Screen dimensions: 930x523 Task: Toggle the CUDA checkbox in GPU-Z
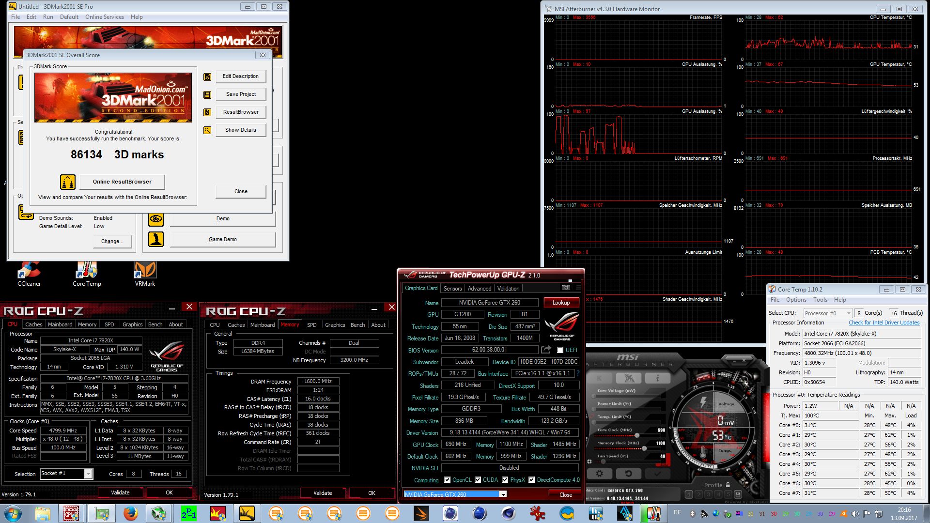[478, 480]
